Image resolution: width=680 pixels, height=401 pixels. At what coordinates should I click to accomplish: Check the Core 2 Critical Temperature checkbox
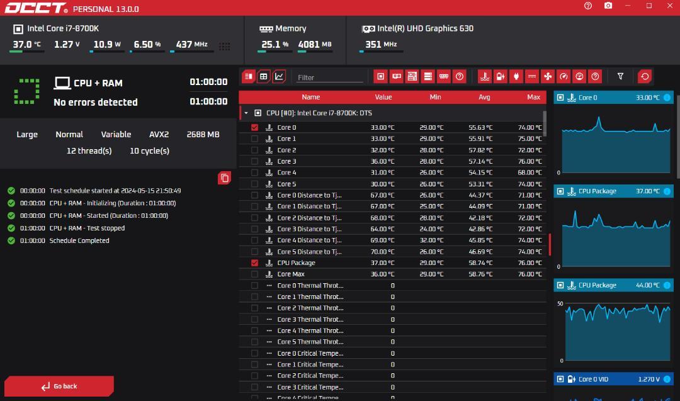pos(254,376)
